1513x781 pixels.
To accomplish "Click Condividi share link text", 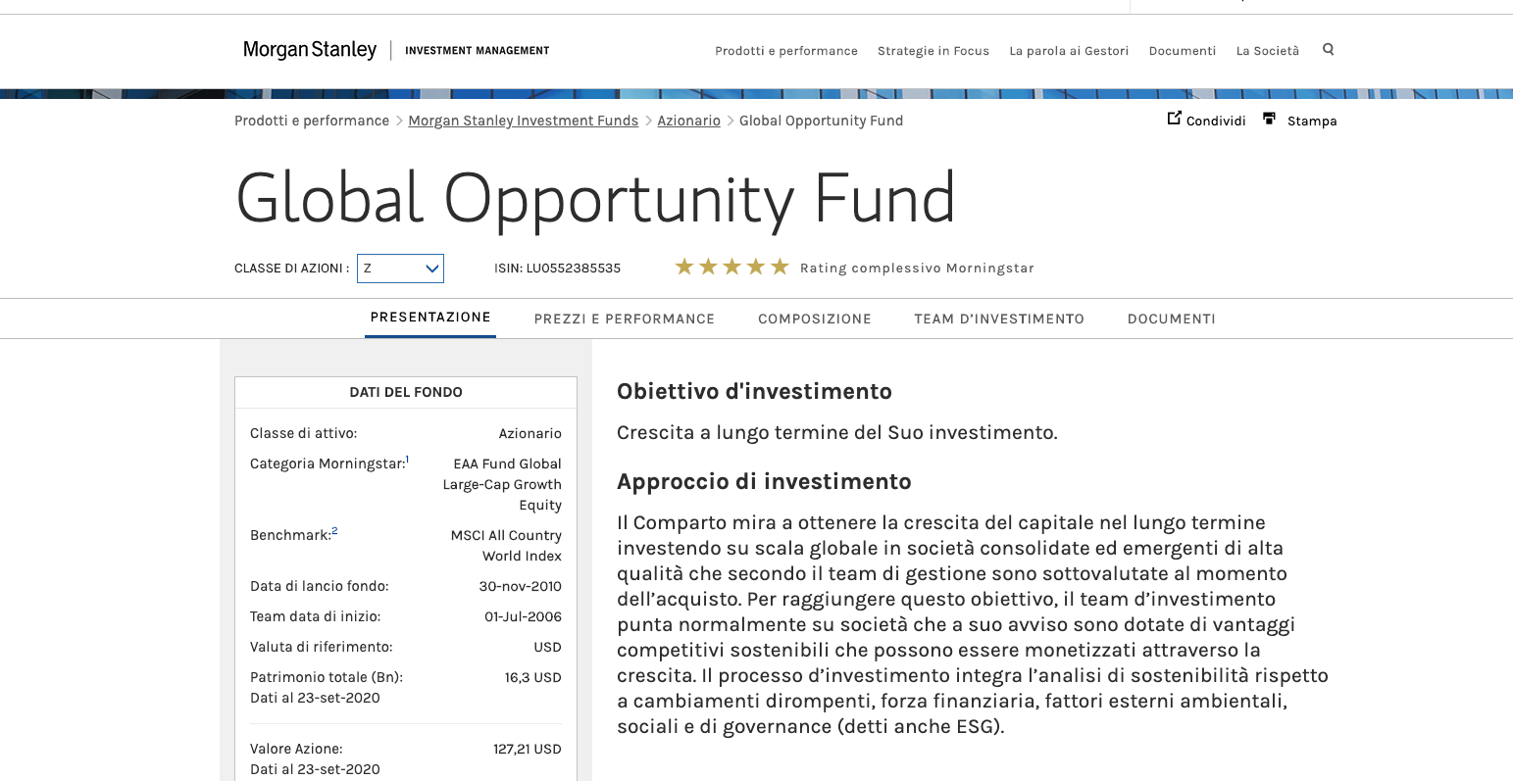I will pyautogui.click(x=1216, y=121).
